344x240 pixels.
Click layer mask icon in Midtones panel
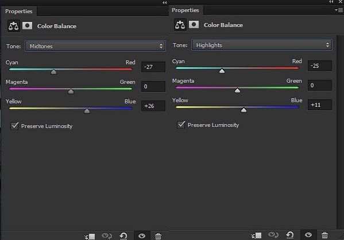(x=27, y=26)
